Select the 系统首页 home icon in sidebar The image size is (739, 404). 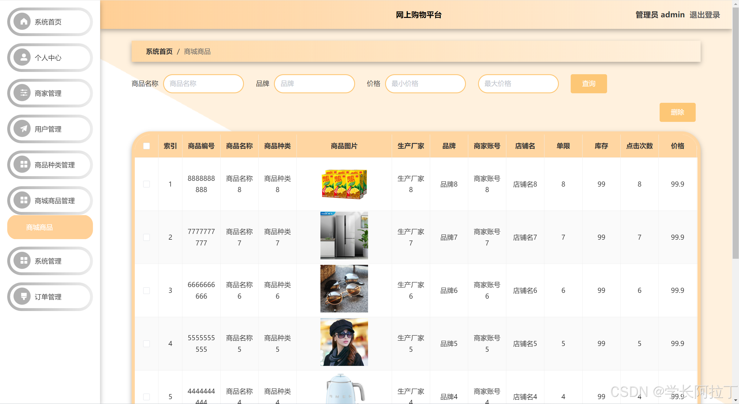point(23,21)
